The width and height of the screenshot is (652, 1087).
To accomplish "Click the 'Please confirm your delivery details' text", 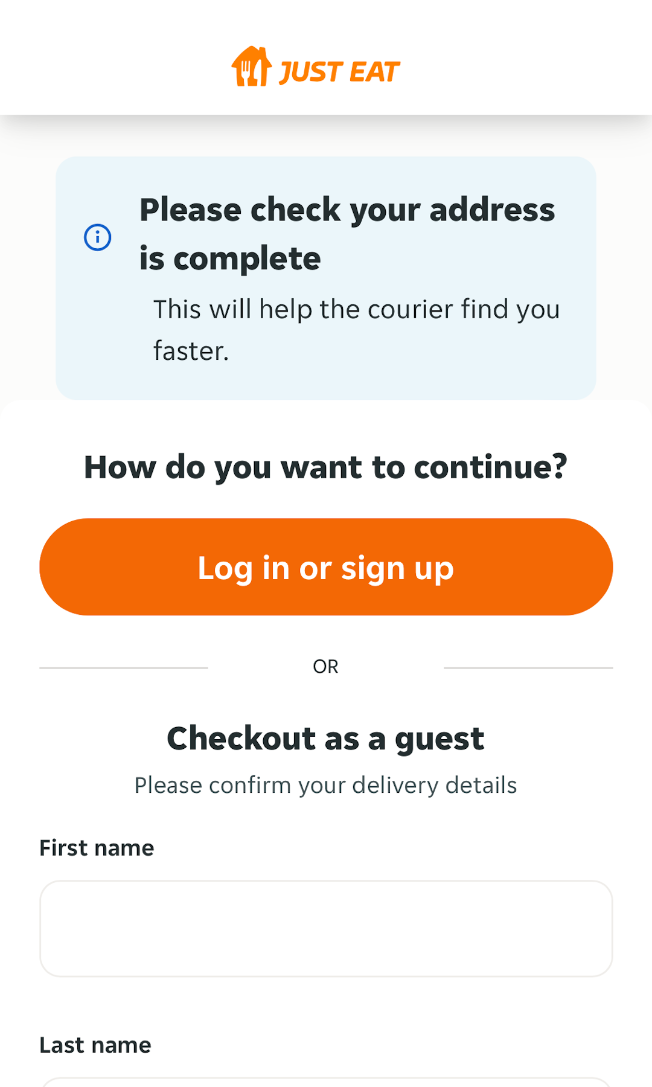I will 326,784.
